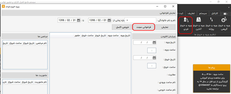Switch to the تعاریف tab

[x=191, y=14]
